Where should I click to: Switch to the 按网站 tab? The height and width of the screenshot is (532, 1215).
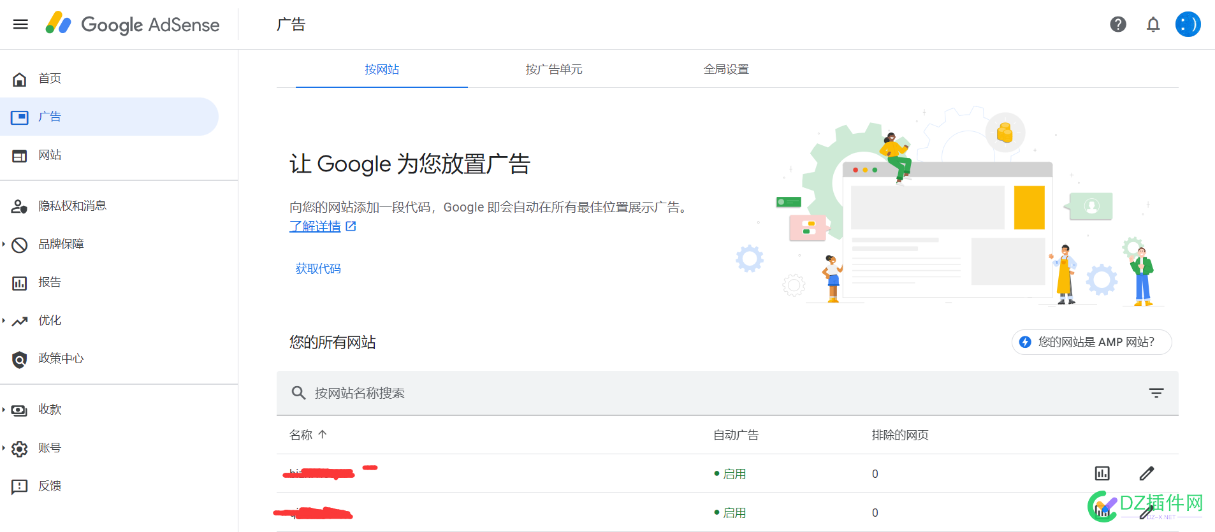382,69
